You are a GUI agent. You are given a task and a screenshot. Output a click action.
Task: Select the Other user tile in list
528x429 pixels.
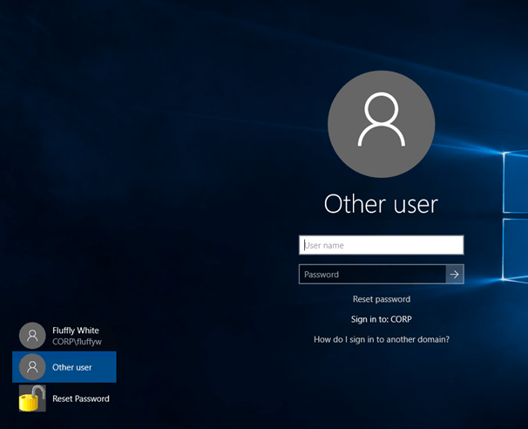coord(64,367)
